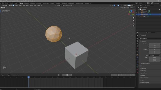Select wireframe viewport shading
The width and height of the screenshot is (161, 90).
pos(127,5)
